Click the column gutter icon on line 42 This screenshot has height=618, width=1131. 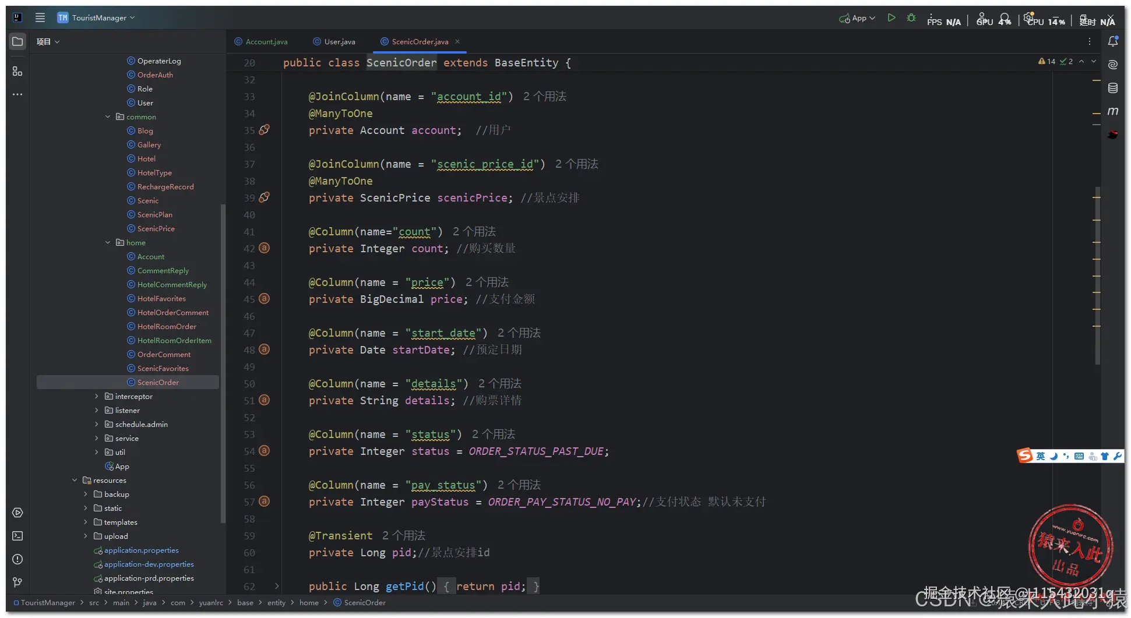click(x=264, y=248)
